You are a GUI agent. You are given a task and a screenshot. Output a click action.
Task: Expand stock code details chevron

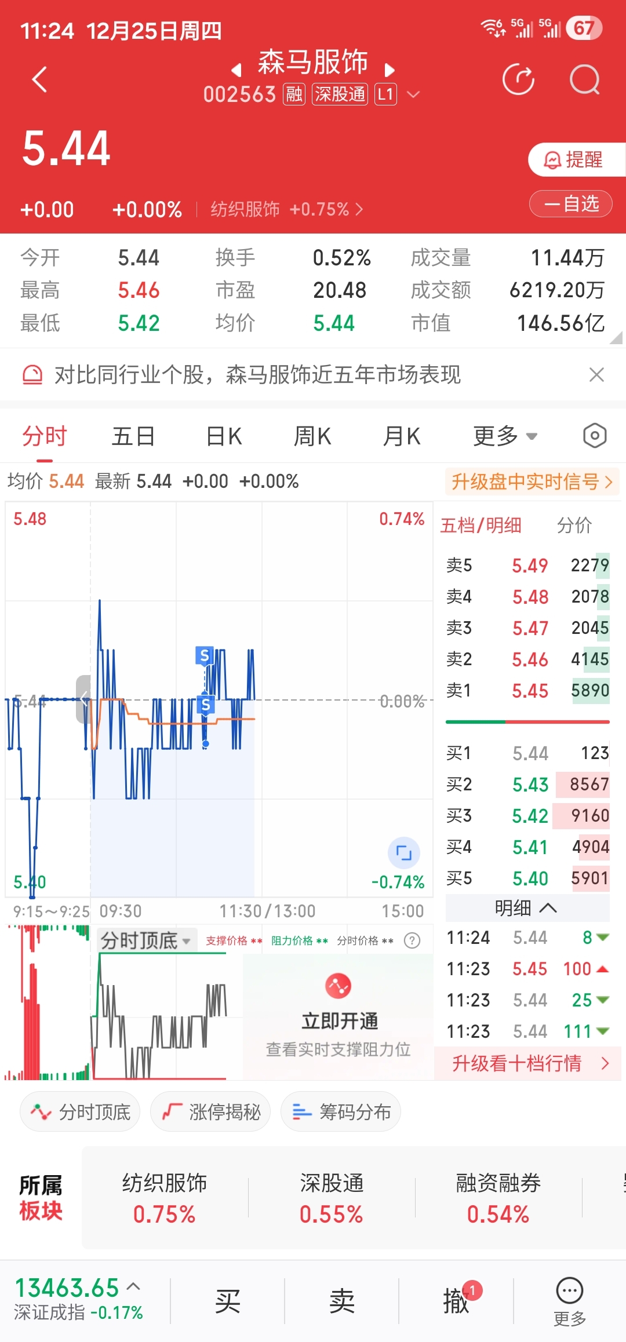(413, 94)
